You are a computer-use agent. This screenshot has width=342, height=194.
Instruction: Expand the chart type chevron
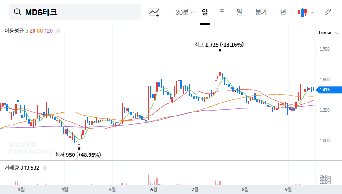[x=312, y=13]
